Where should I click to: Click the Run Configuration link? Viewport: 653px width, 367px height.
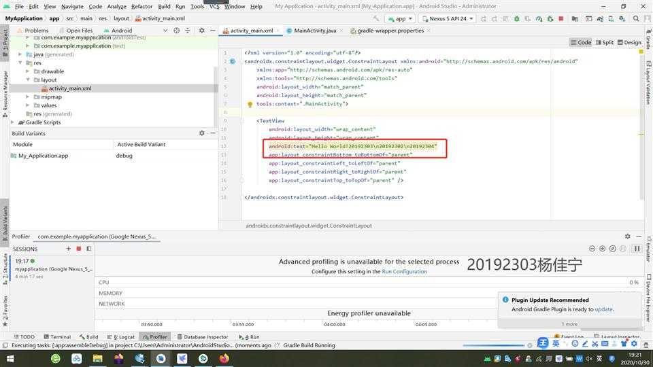coord(404,271)
